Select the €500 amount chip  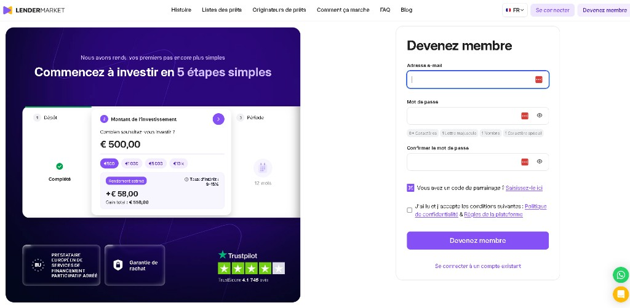click(110, 164)
